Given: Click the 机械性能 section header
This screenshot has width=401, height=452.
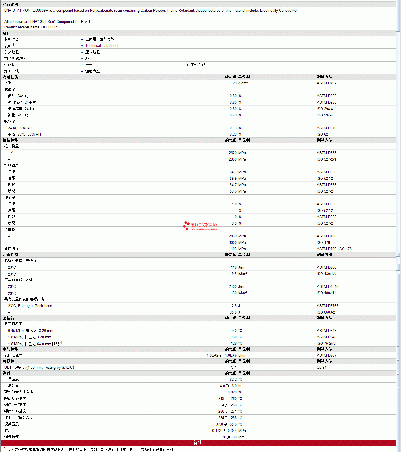Looking at the screenshot, I should [10, 140].
